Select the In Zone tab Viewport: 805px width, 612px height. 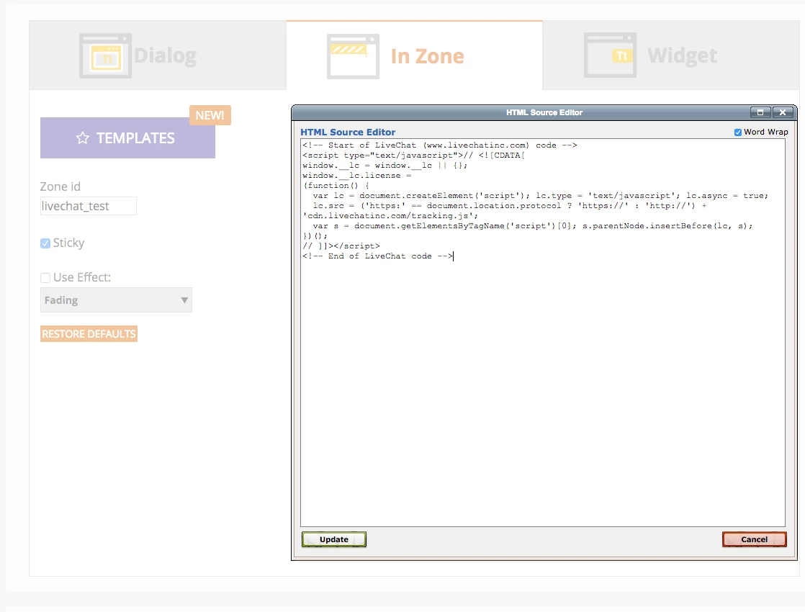coord(414,55)
